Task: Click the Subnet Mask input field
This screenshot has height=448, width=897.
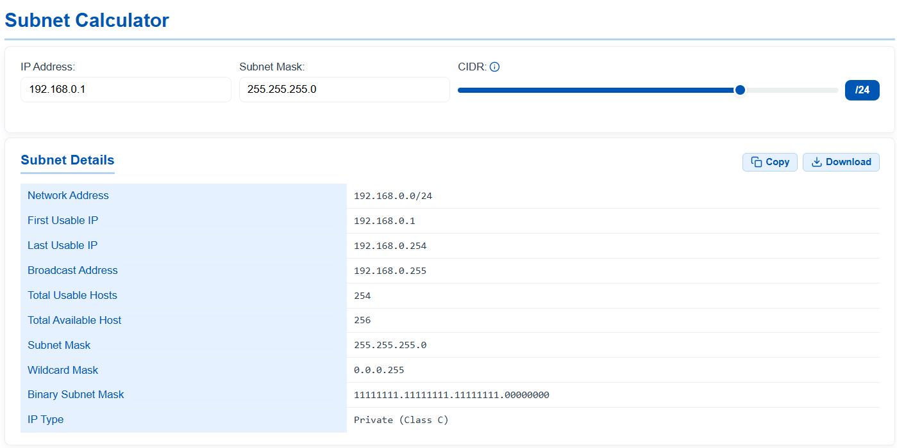Action: point(344,90)
